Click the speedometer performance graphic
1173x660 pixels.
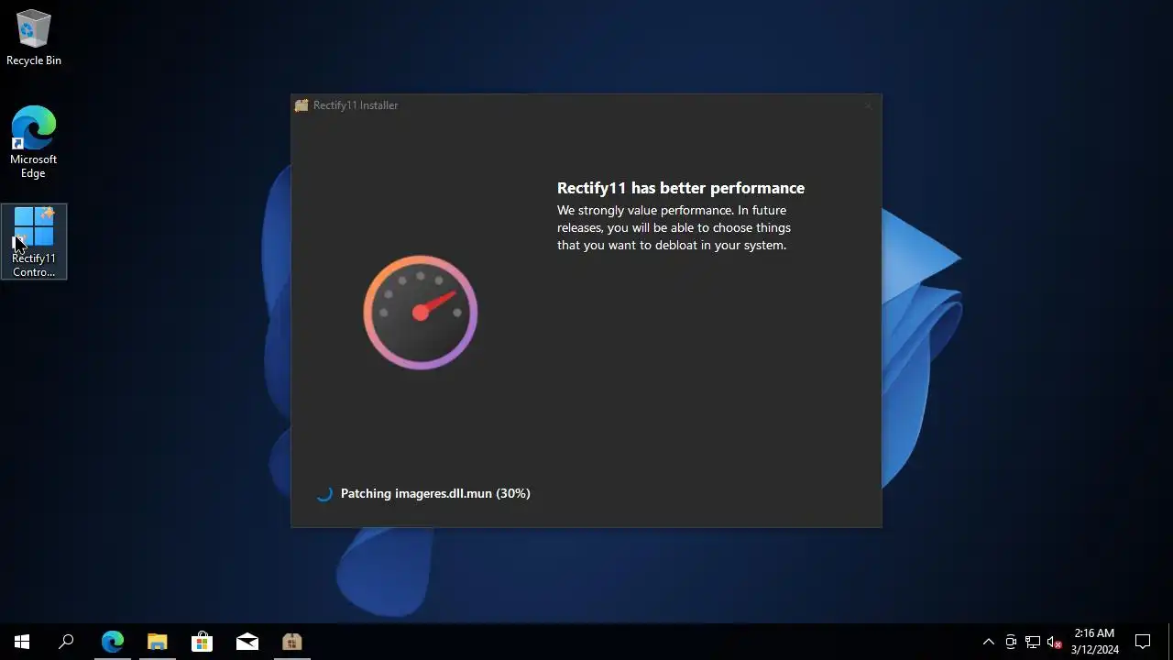click(421, 313)
